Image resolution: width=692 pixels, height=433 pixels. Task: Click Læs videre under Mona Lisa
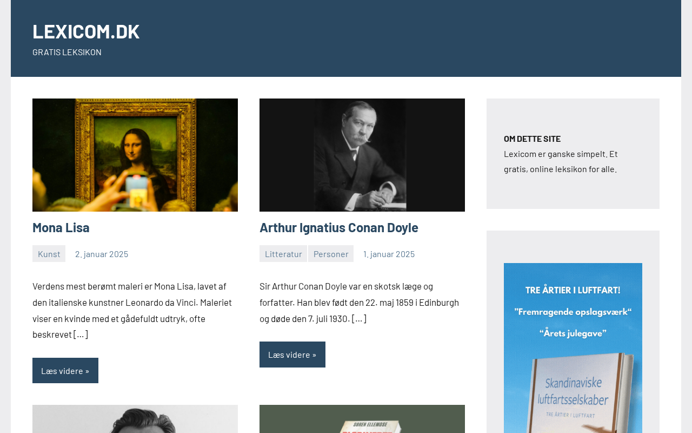65,371
